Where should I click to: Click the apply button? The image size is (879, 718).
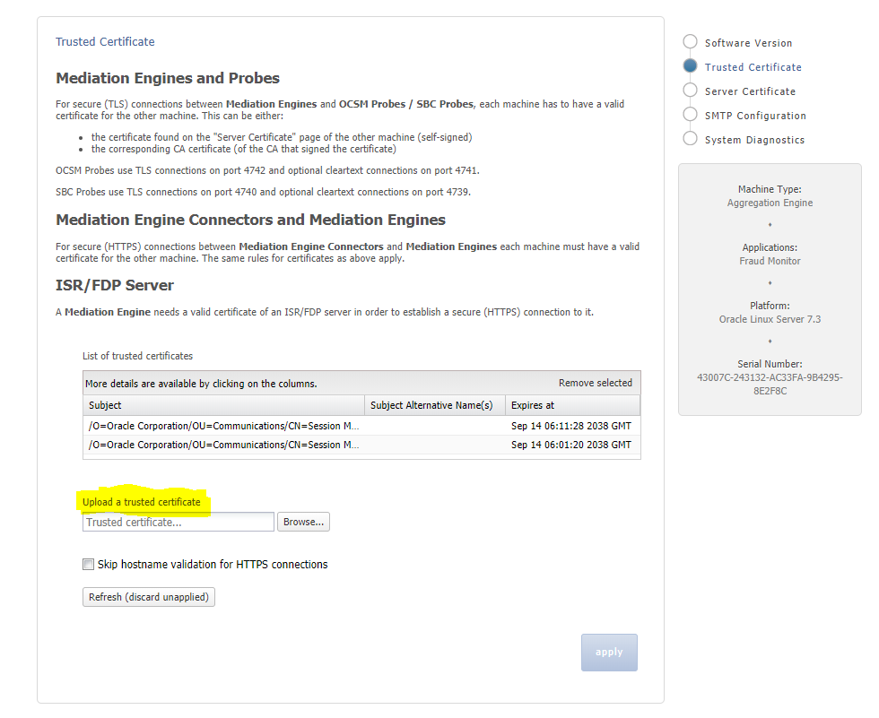(x=609, y=652)
